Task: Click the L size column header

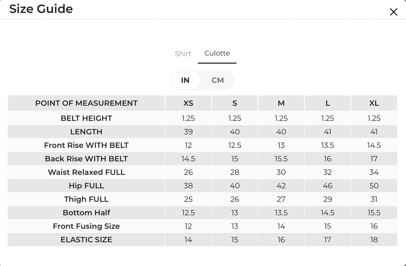Action: pyautogui.click(x=328, y=103)
